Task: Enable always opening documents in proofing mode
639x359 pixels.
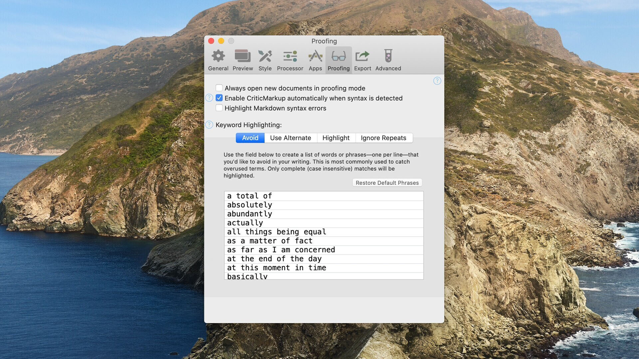Action: (x=219, y=88)
